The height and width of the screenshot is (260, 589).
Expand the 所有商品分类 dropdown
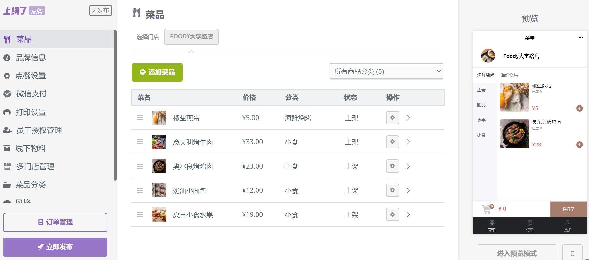[x=386, y=71]
